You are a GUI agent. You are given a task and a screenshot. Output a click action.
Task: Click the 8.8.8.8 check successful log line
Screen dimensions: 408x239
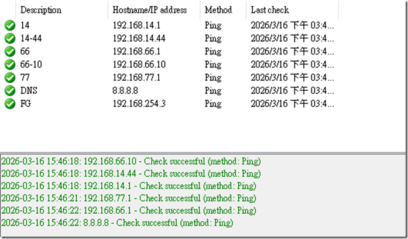coord(117,223)
